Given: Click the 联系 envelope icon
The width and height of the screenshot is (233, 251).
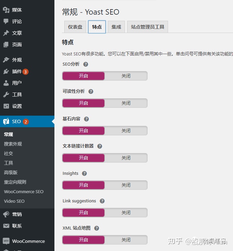Looking at the screenshot, I should (x=6, y=226).
